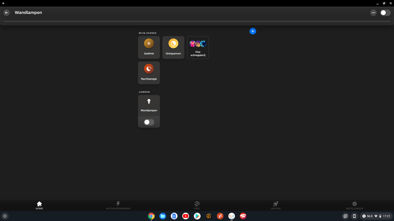Activate the Nachtlampje scene
The height and width of the screenshot is (221, 394).
pos(149,73)
